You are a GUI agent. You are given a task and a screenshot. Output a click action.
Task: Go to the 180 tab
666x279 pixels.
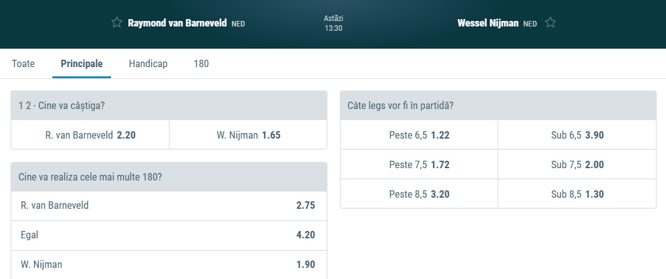(201, 63)
